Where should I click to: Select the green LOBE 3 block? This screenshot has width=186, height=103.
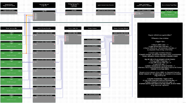point(11,54)
